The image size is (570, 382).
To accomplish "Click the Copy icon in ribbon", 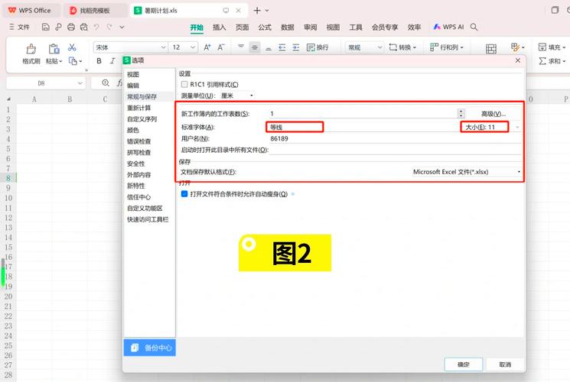I will 73,61.
